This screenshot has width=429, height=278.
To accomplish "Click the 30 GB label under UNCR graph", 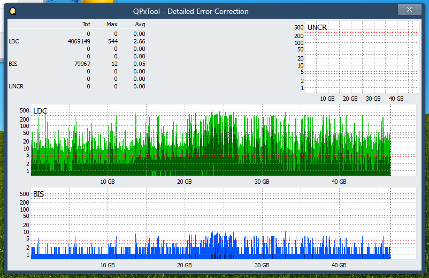I will (x=373, y=99).
